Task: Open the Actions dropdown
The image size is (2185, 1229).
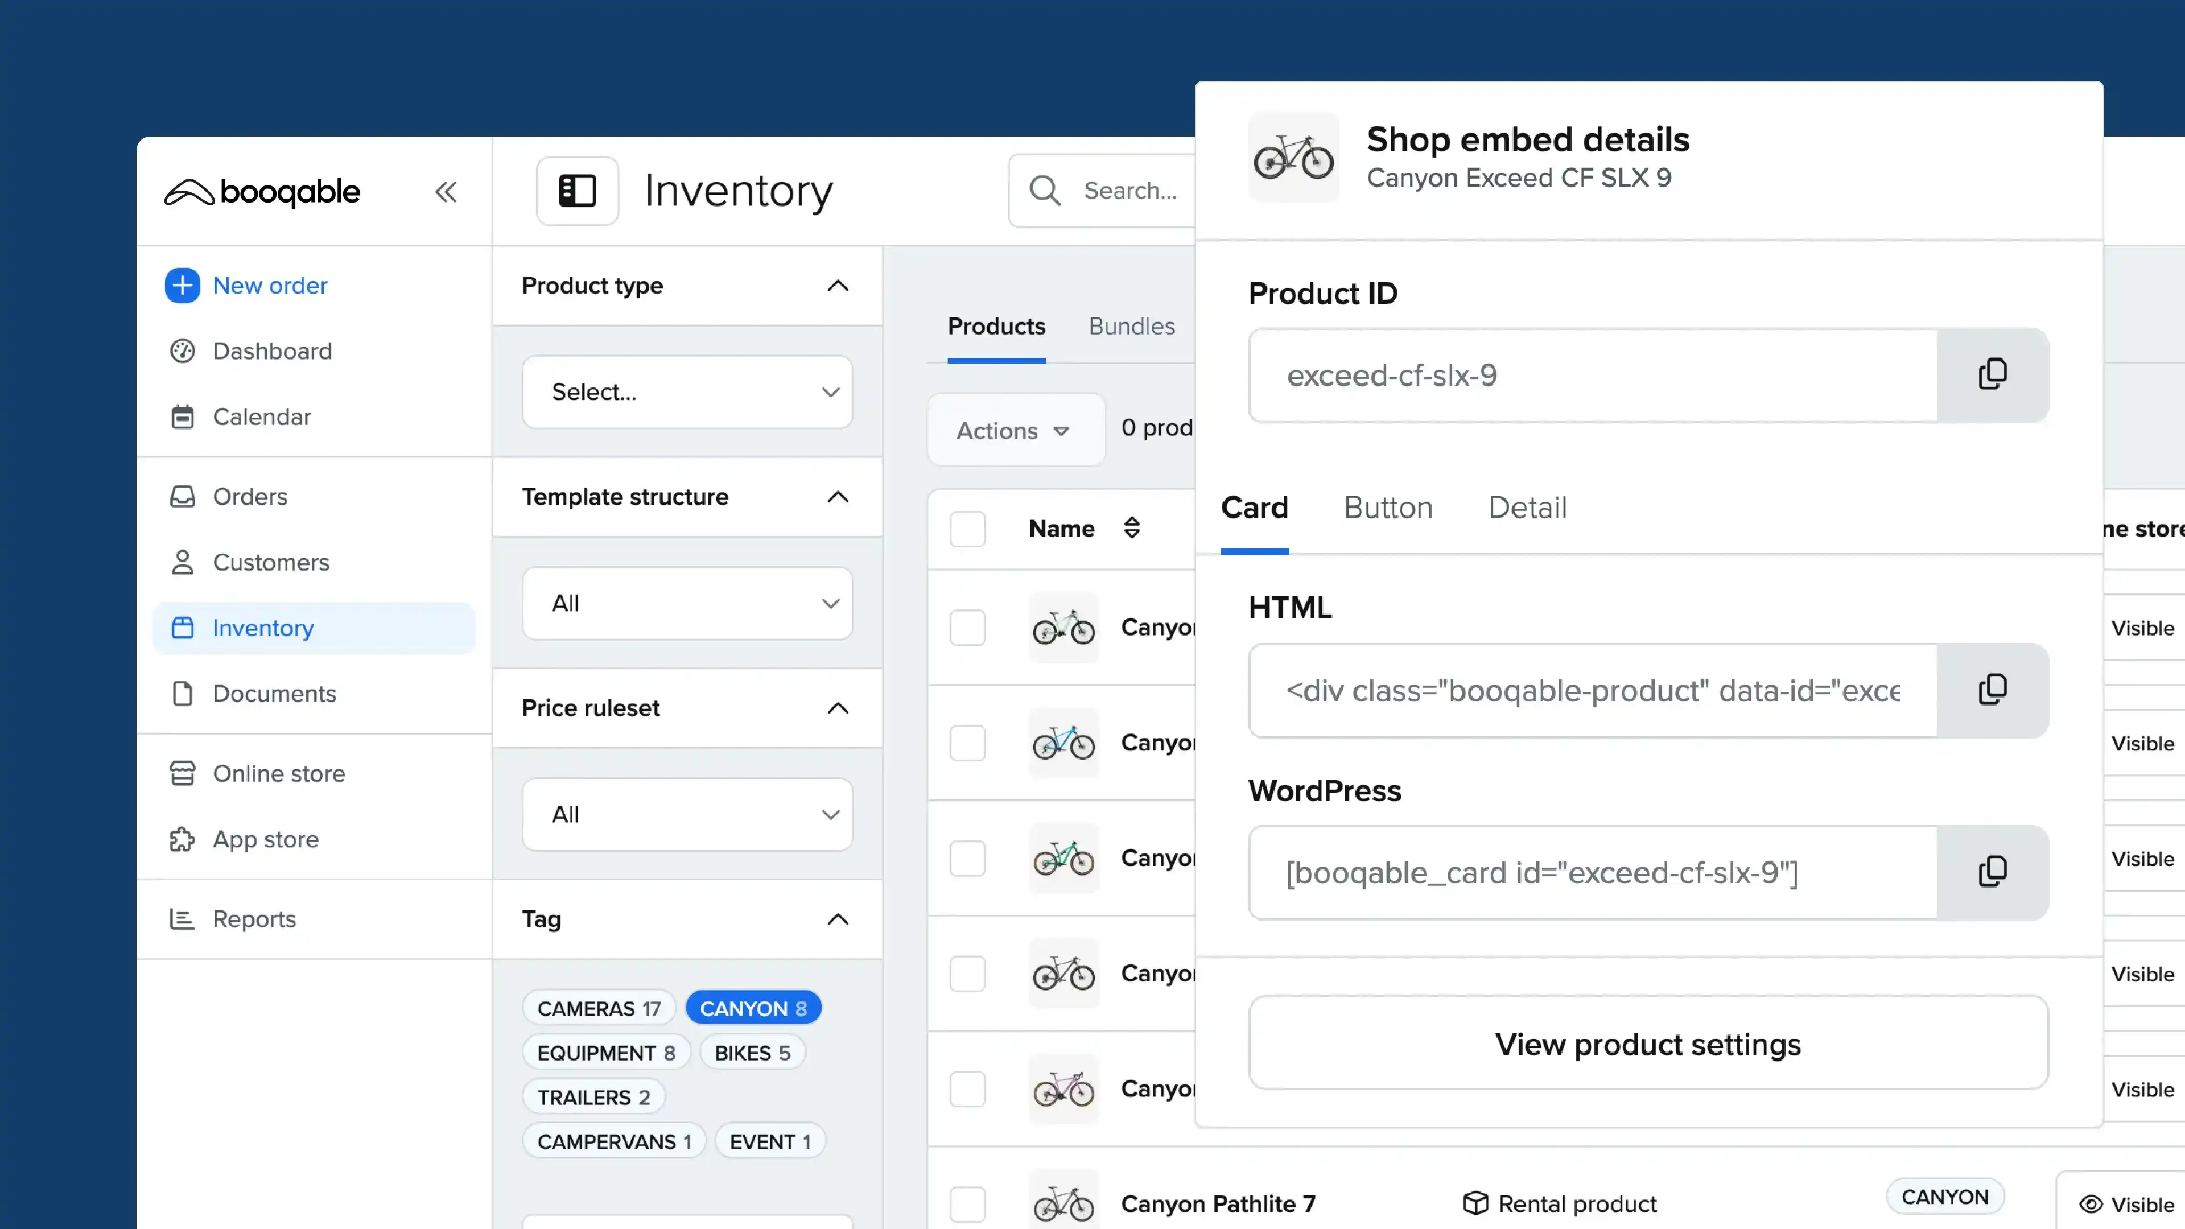Action: point(1015,430)
